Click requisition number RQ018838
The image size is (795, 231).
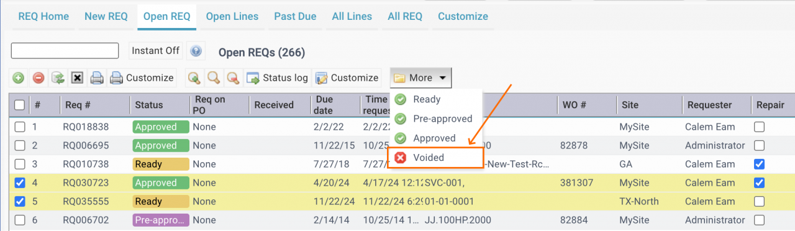click(86, 127)
